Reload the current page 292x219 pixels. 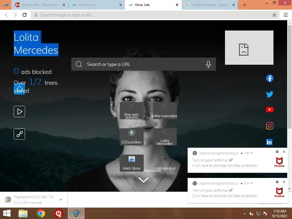(x=25, y=15)
